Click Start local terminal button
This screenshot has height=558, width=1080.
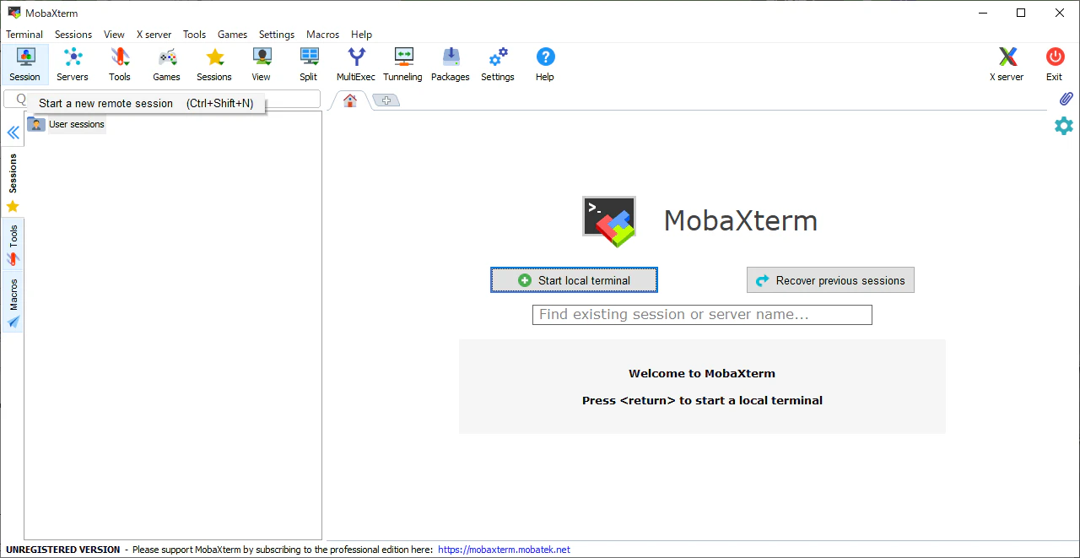[574, 280]
